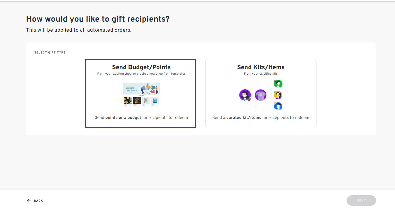Click the first product thumbnail in shop preview

[128, 100]
